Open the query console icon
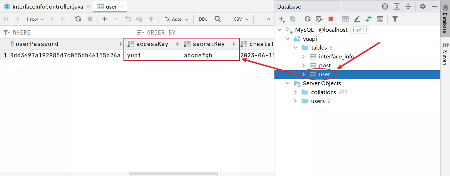Viewport: 450px width, 176px height. pos(380,19)
